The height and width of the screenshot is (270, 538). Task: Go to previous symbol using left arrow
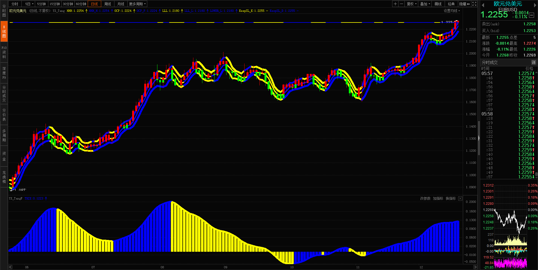(483, 5)
